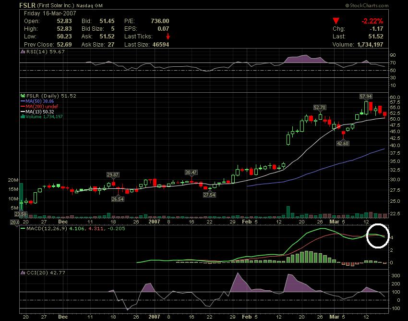Click the 60.0 price axis label
Image resolution: width=408 pixels, height=321 pixels.
point(395,97)
